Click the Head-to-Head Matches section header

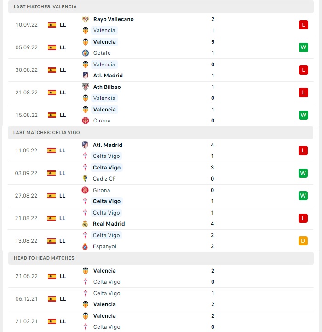161,258
